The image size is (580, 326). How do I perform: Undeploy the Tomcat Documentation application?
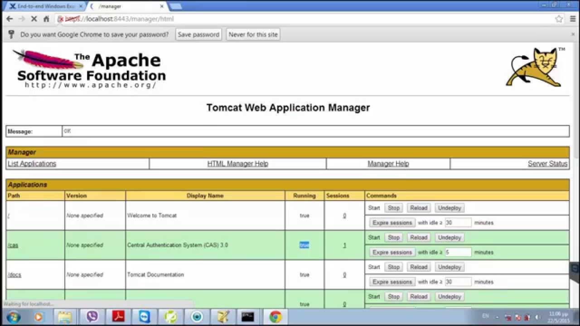coord(449,267)
